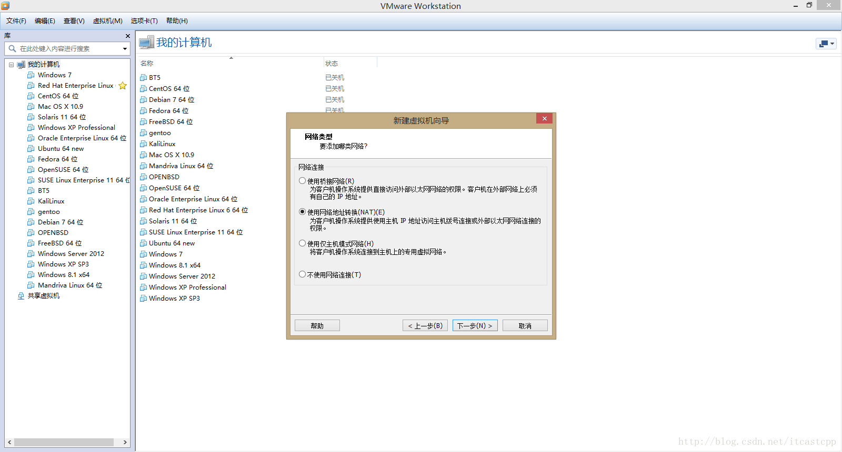Select no network connection radio option
Screen dimensions: 842x452
[302, 274]
